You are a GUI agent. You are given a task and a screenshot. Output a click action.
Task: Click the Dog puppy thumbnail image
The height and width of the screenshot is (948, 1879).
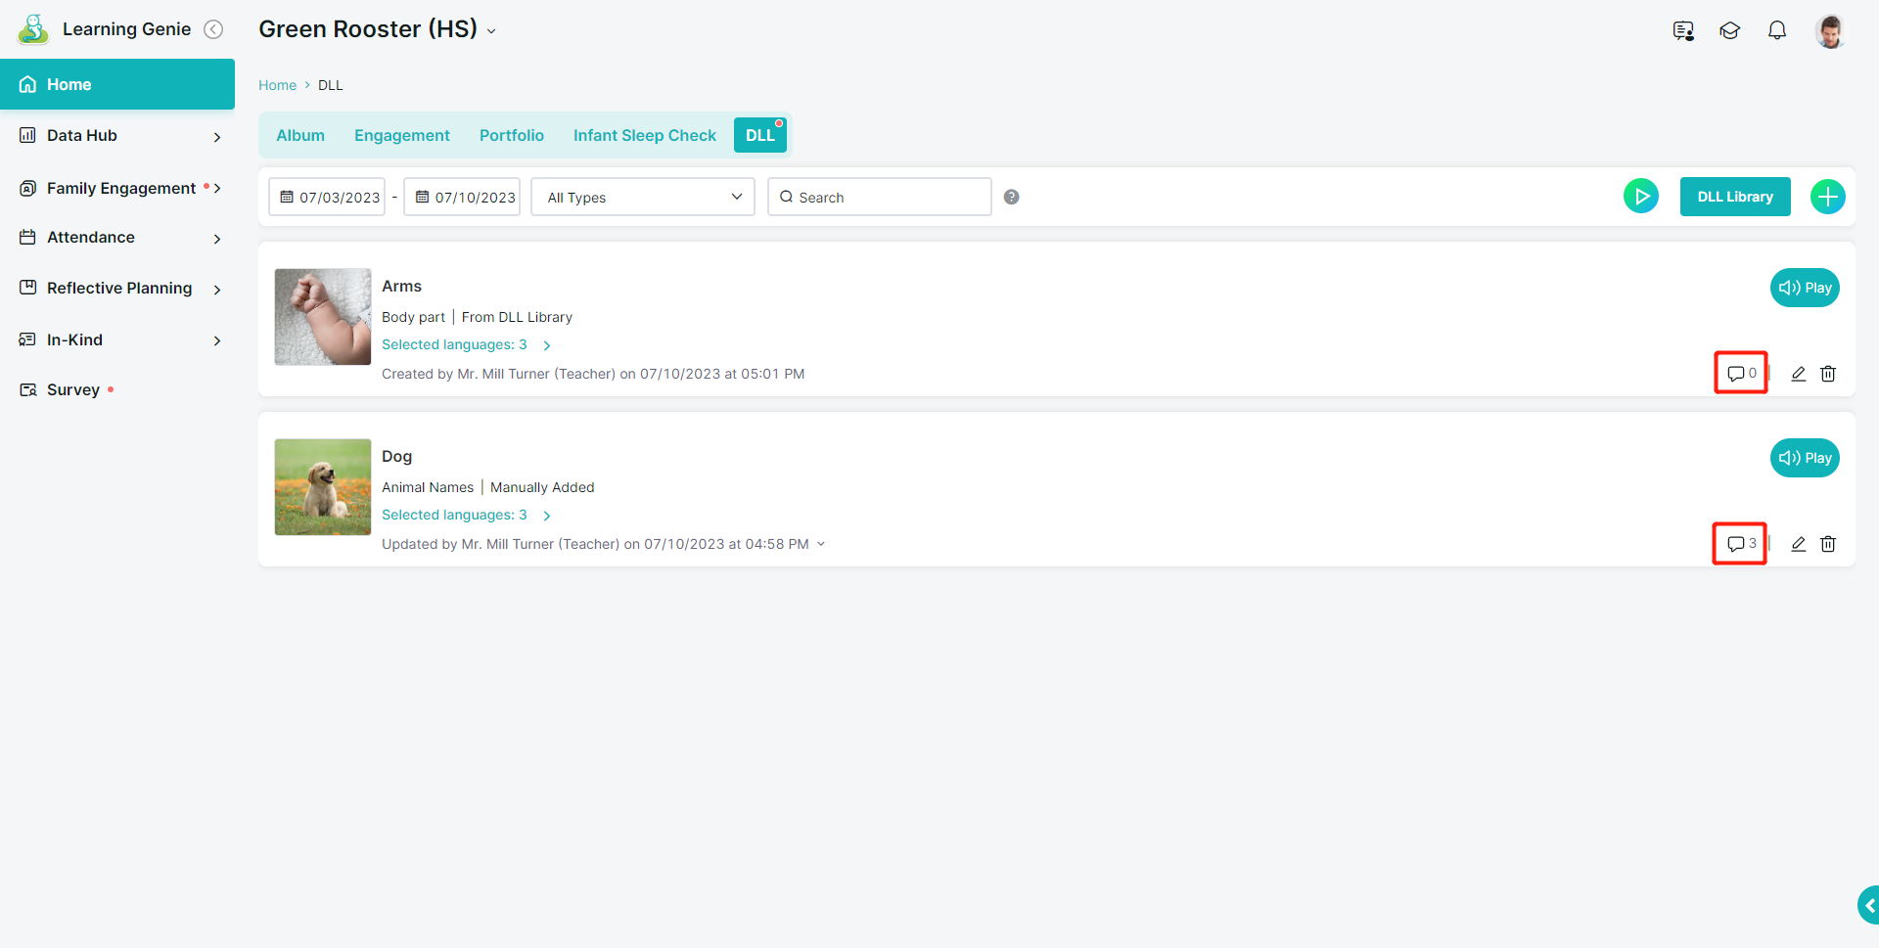pos(323,487)
